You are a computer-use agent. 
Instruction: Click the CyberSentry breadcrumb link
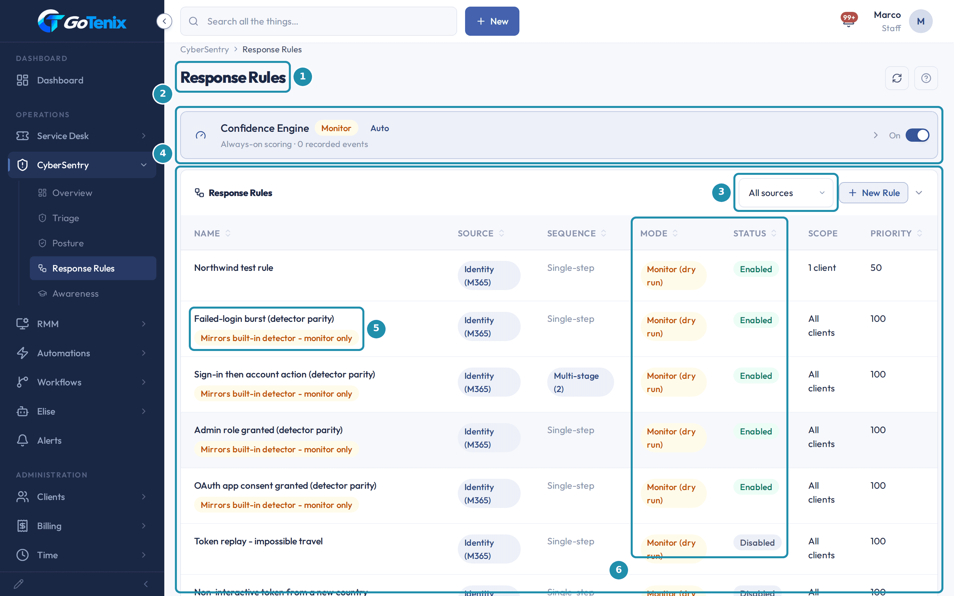204,49
